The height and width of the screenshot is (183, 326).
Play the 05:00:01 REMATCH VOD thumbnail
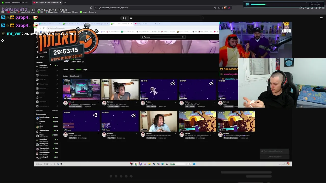(120, 121)
